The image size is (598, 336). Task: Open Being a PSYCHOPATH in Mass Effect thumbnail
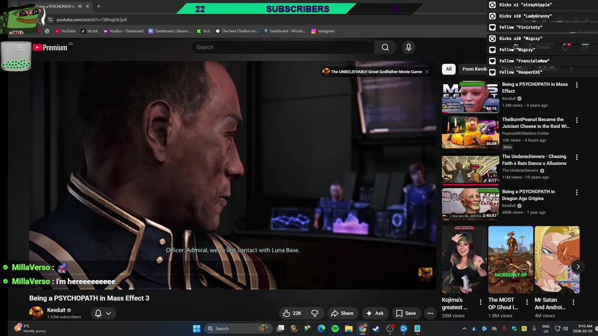[x=470, y=97]
